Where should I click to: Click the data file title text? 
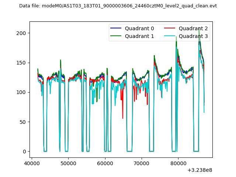[118, 6]
